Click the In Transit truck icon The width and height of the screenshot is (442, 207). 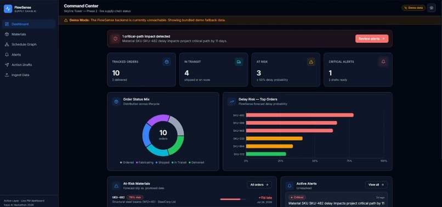coord(239,62)
